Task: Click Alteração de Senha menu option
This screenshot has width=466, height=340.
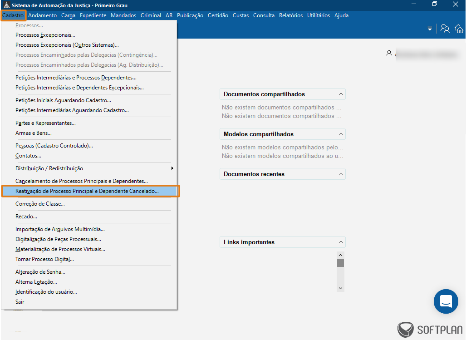Action: click(40, 272)
